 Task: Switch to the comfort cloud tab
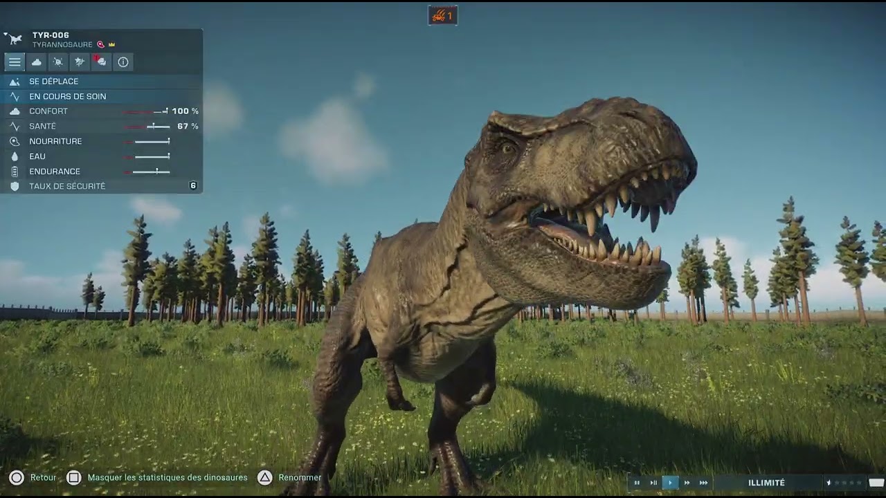(x=36, y=62)
